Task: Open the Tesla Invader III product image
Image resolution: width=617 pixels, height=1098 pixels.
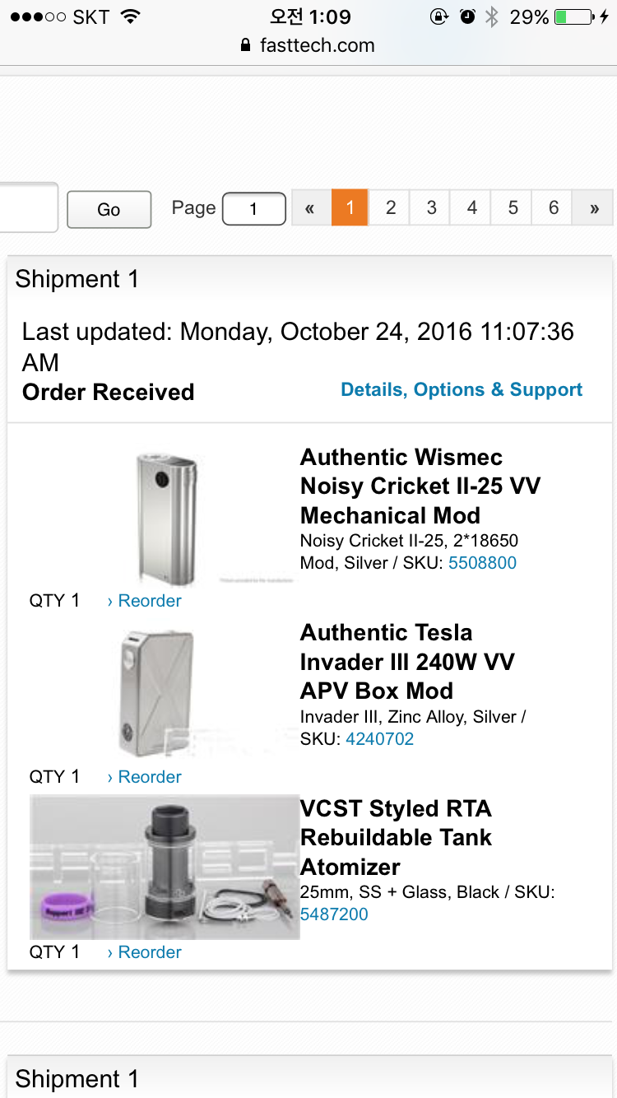Action: click(x=158, y=693)
